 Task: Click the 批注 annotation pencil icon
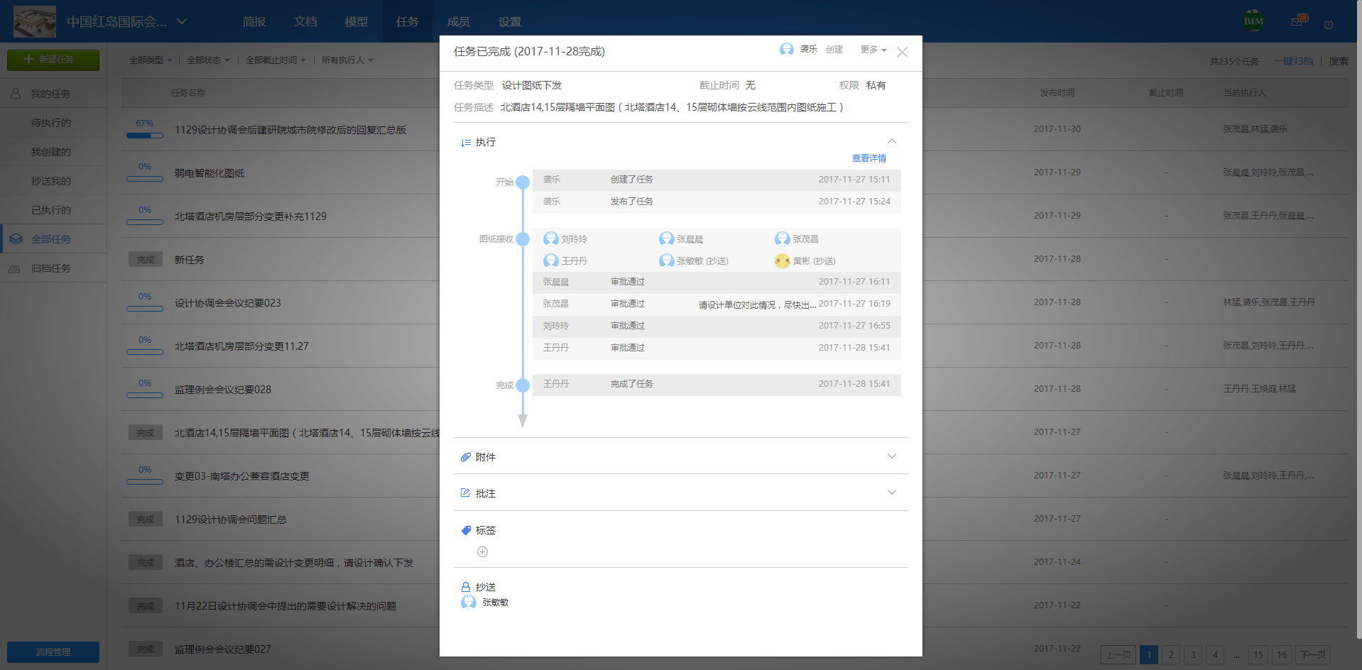(466, 493)
